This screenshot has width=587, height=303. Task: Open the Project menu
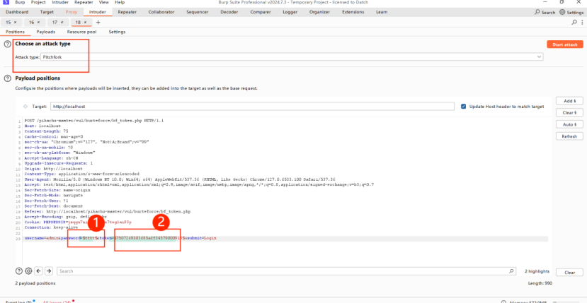38,2
